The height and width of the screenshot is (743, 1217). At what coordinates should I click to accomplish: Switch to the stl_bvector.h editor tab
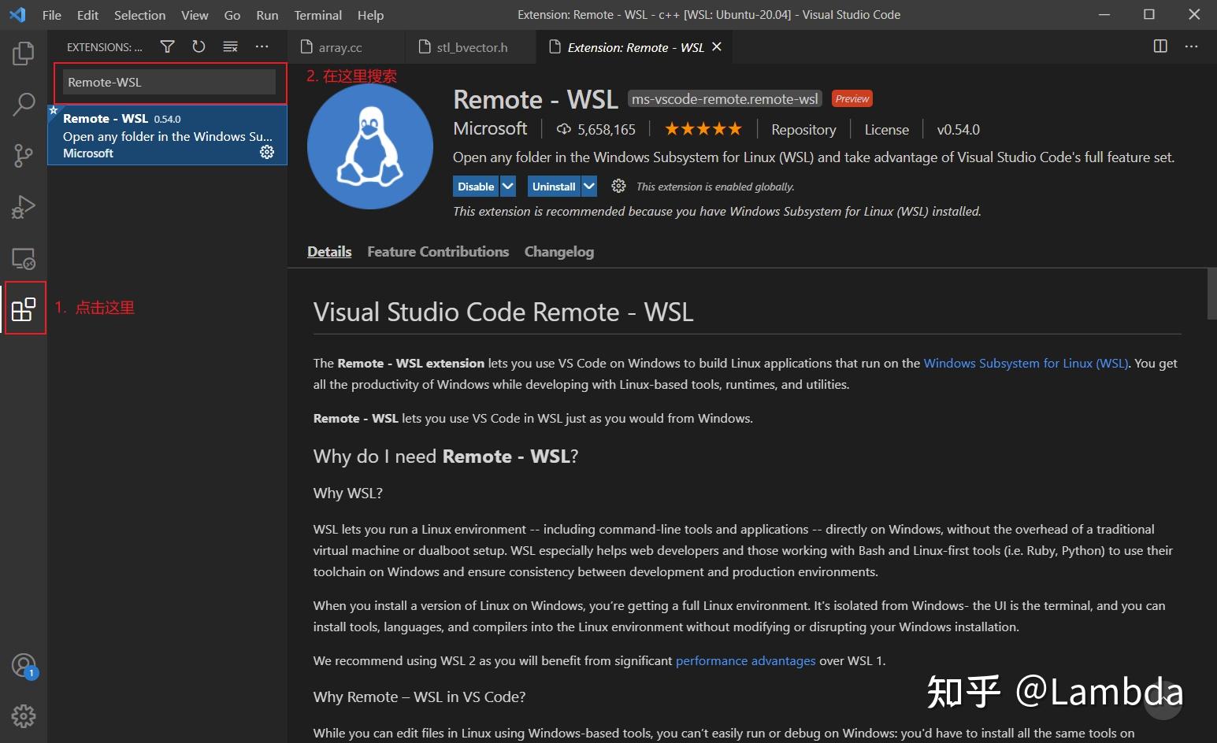[x=473, y=46]
